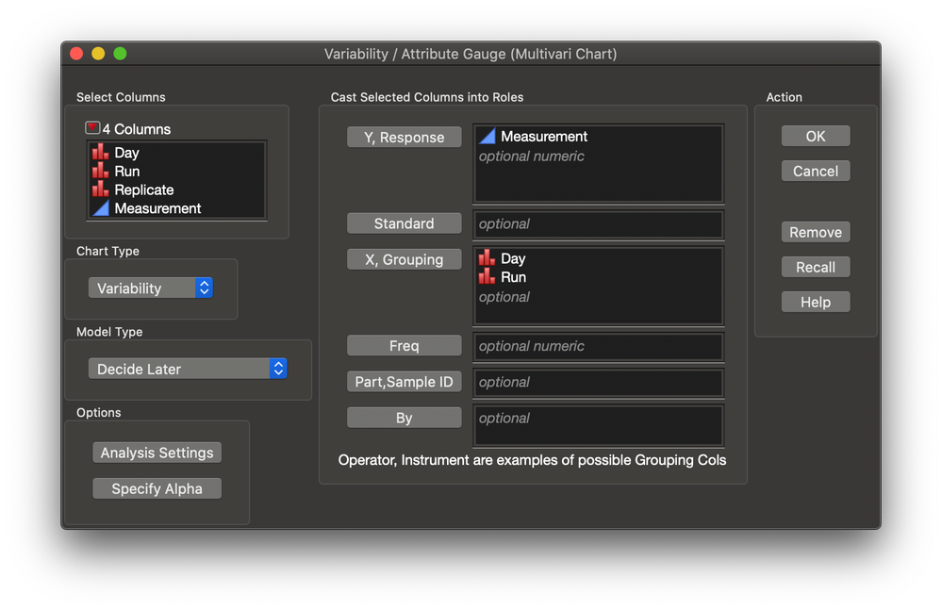This screenshot has width=942, height=610.
Task: Click the red triangle next to 4 Columns
Action: tap(92, 128)
